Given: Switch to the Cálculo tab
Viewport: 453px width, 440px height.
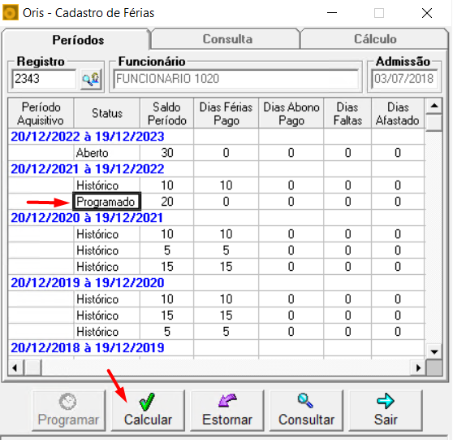Looking at the screenshot, I should pos(375,39).
